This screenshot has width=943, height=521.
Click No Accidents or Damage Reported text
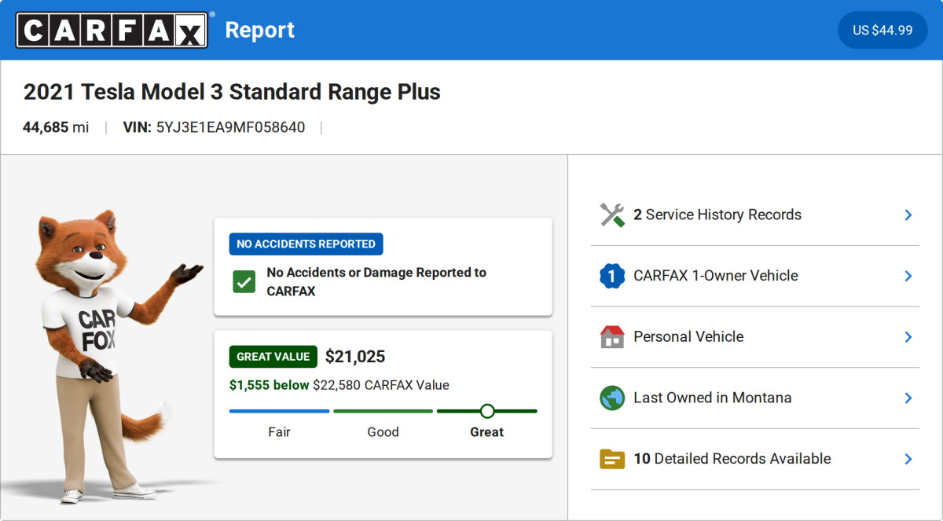coord(376,281)
